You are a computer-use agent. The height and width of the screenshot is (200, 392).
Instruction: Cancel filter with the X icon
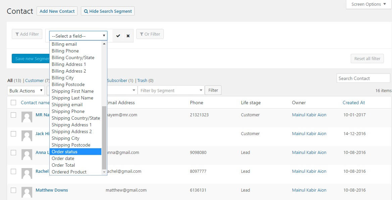[128, 36]
